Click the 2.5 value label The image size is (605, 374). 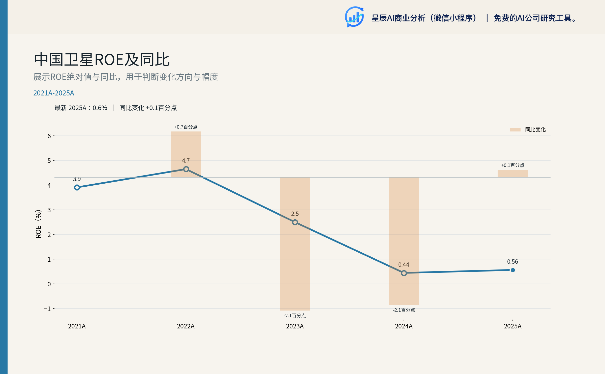(x=295, y=214)
